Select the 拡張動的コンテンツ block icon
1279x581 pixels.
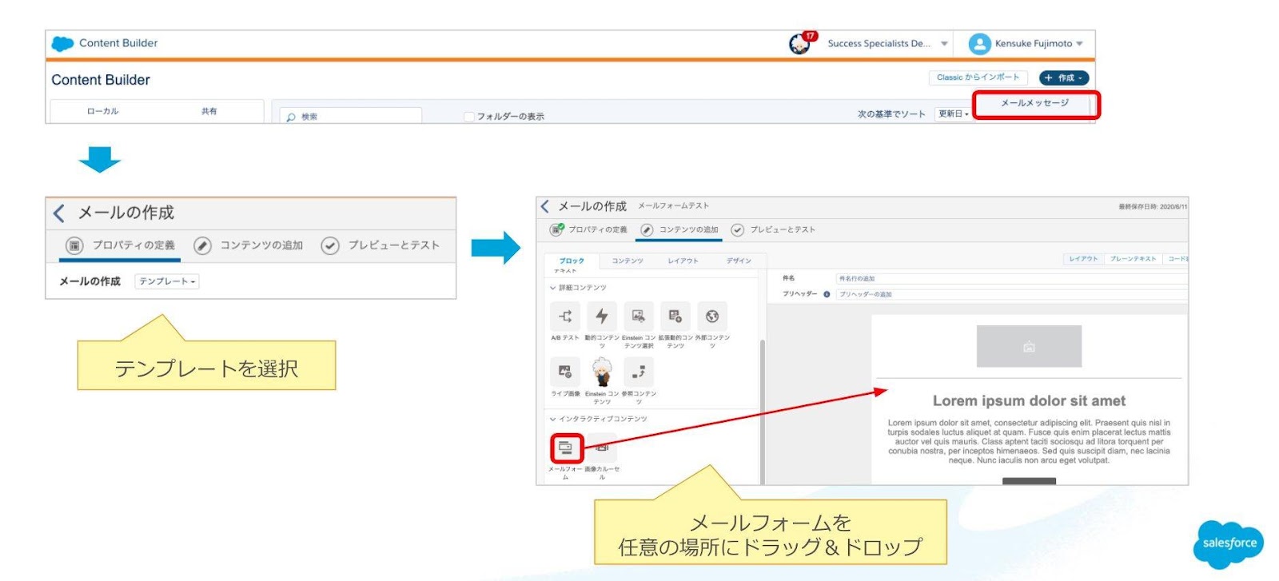[x=675, y=316]
